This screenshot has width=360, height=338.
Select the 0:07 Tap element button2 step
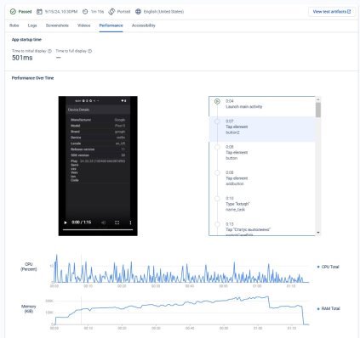[262, 129]
